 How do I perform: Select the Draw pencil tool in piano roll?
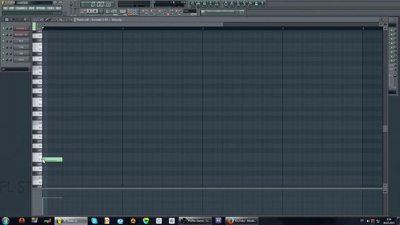pyautogui.click(x=47, y=19)
